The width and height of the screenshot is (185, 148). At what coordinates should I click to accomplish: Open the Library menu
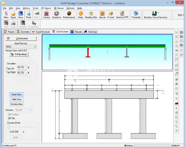tap(26, 8)
